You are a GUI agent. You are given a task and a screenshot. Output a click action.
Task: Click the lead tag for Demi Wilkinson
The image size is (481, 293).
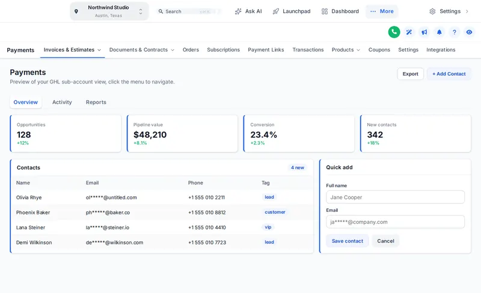point(269,242)
